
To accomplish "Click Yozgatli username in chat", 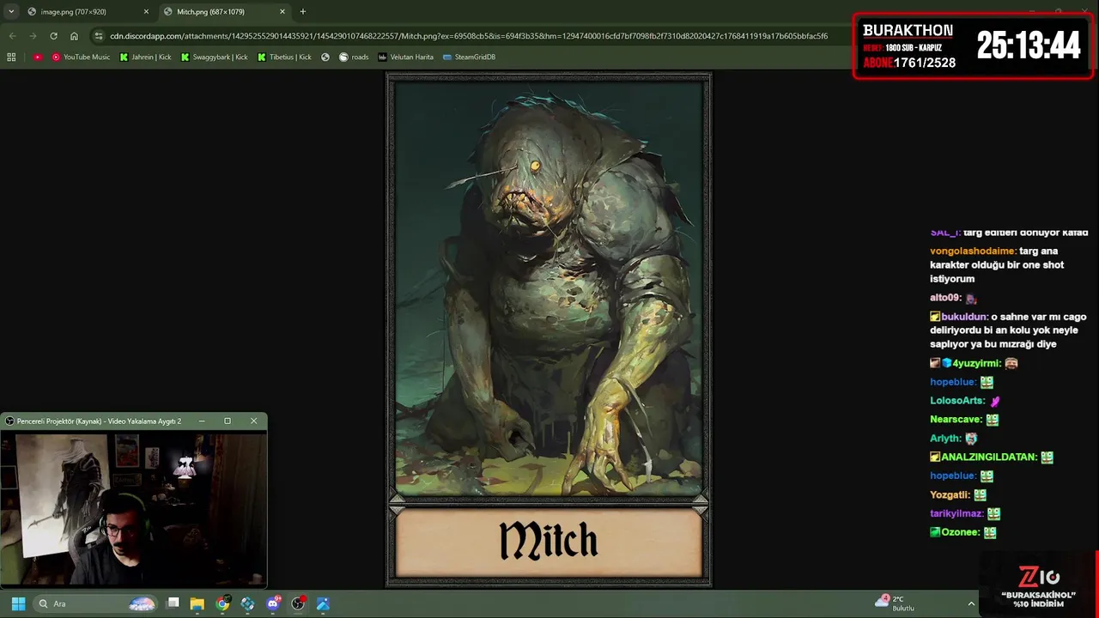I will 950,495.
